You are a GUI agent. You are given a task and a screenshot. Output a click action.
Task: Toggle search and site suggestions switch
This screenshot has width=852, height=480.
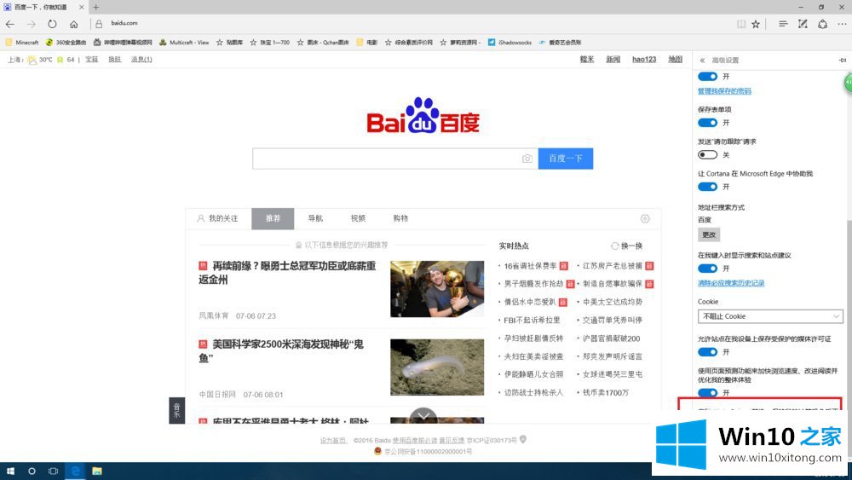707,268
